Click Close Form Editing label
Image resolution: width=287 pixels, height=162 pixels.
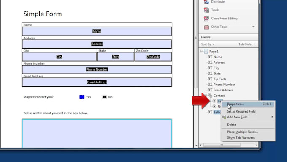click(224, 18)
